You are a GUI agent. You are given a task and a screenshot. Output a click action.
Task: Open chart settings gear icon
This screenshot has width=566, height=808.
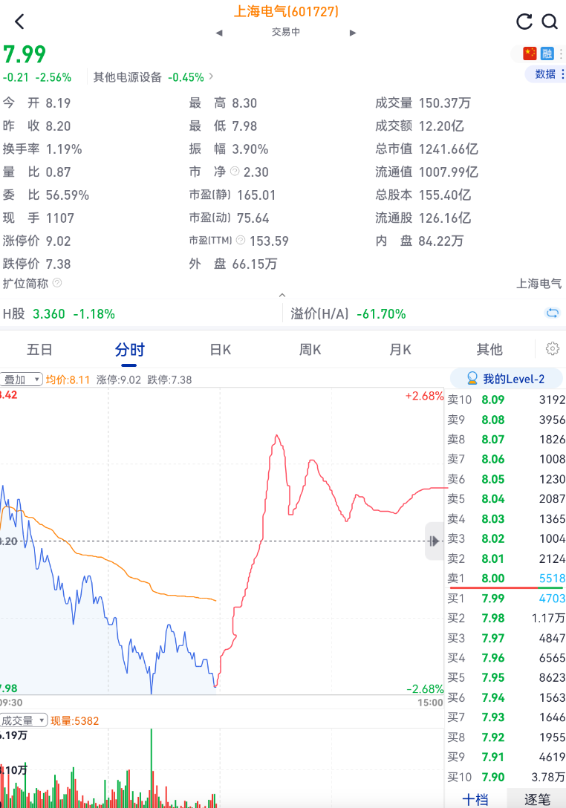pos(553,349)
